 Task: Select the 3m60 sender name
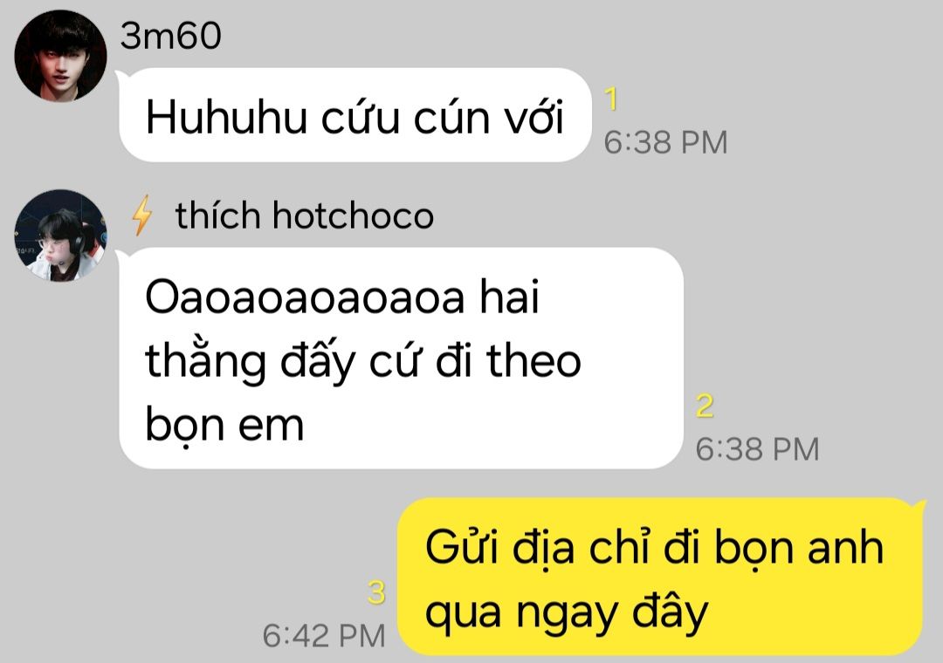pyautogui.click(x=171, y=36)
